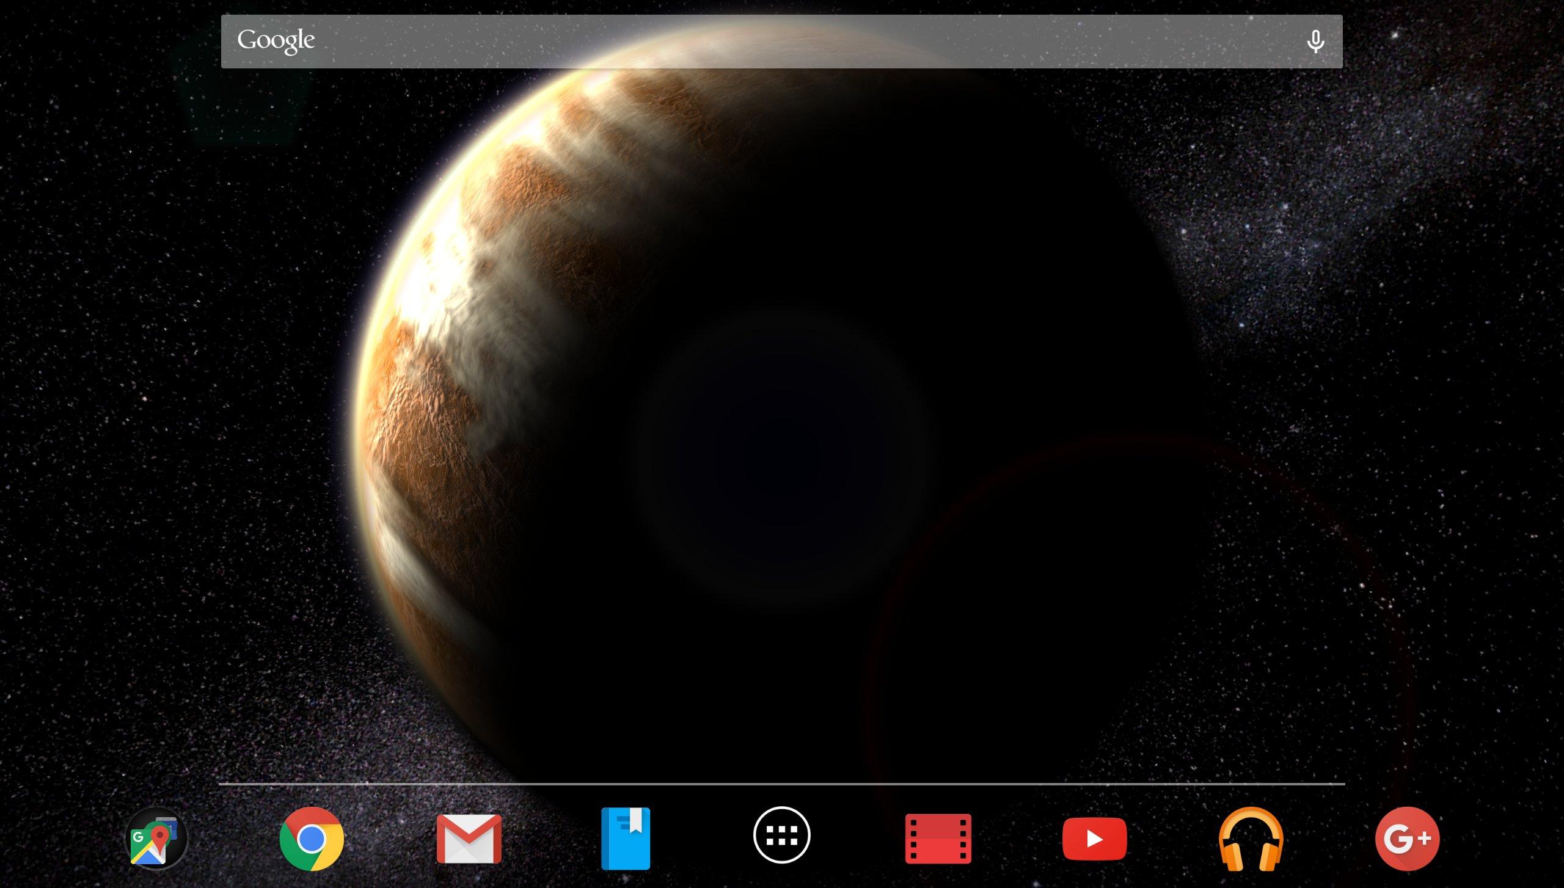
Task: Open the Gmail app
Action: pos(469,839)
